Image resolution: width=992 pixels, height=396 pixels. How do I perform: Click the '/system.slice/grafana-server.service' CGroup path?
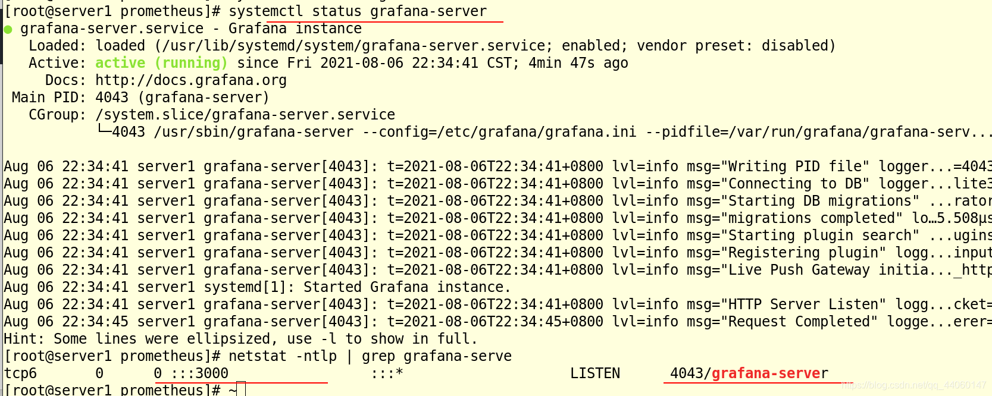(x=245, y=115)
